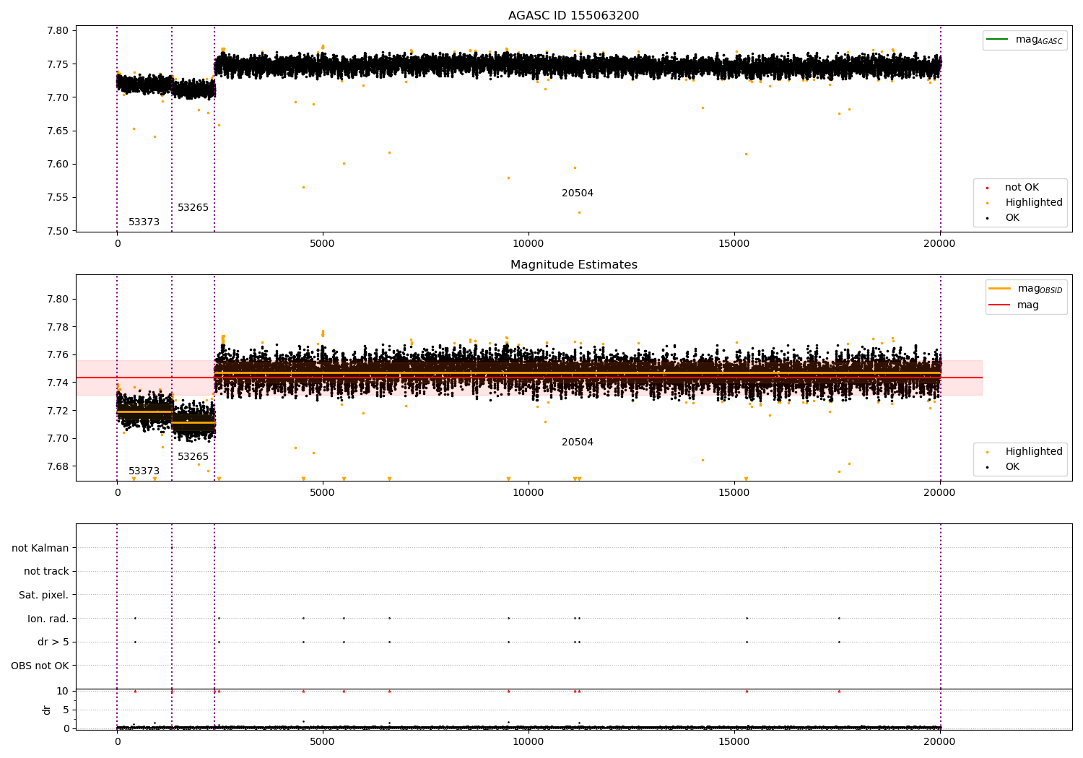Click the mag OBSID legend label text
Viewport: 1083px width, 758px height.
click(x=1040, y=289)
